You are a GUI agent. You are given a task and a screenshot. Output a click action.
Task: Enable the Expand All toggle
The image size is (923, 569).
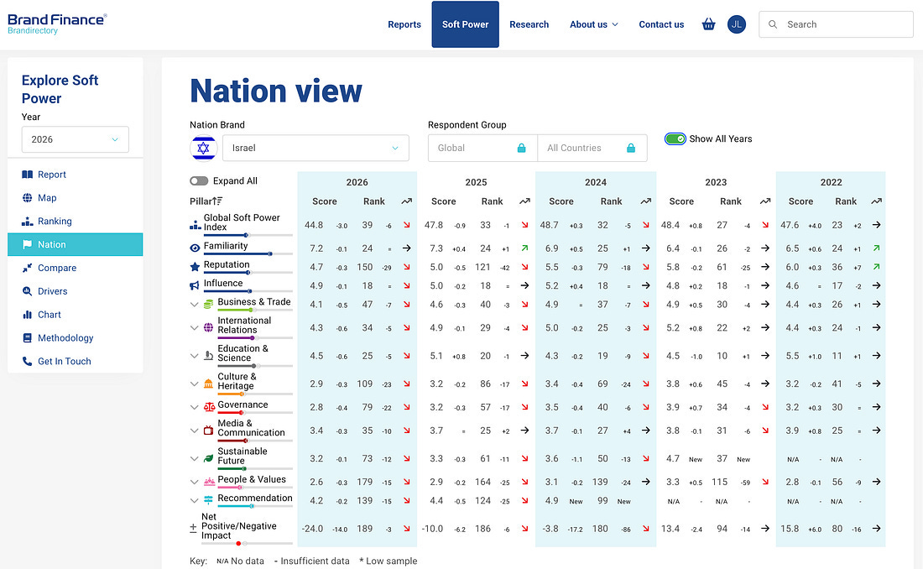point(199,180)
